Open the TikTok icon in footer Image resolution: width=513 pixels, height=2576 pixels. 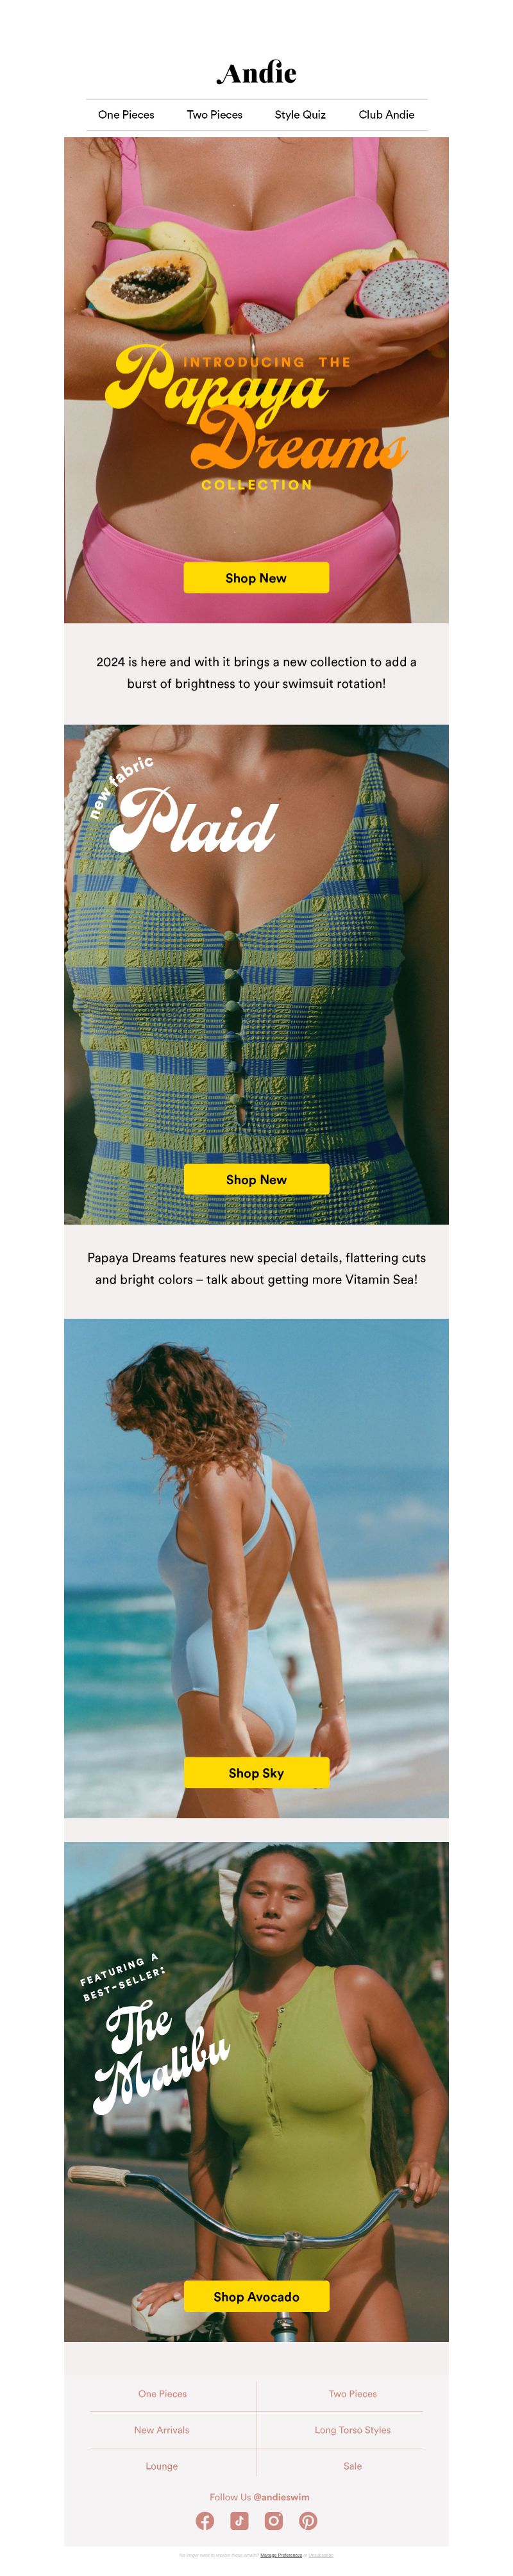coord(239,2521)
